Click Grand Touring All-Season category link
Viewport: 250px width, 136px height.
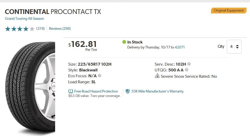click(x=25, y=18)
